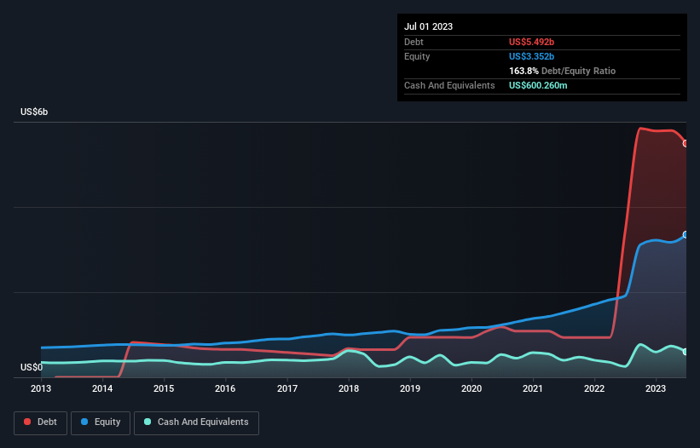Image resolution: width=700 pixels, height=448 pixels.
Task: Select the US$5.492b debt value
Action: [x=531, y=42]
